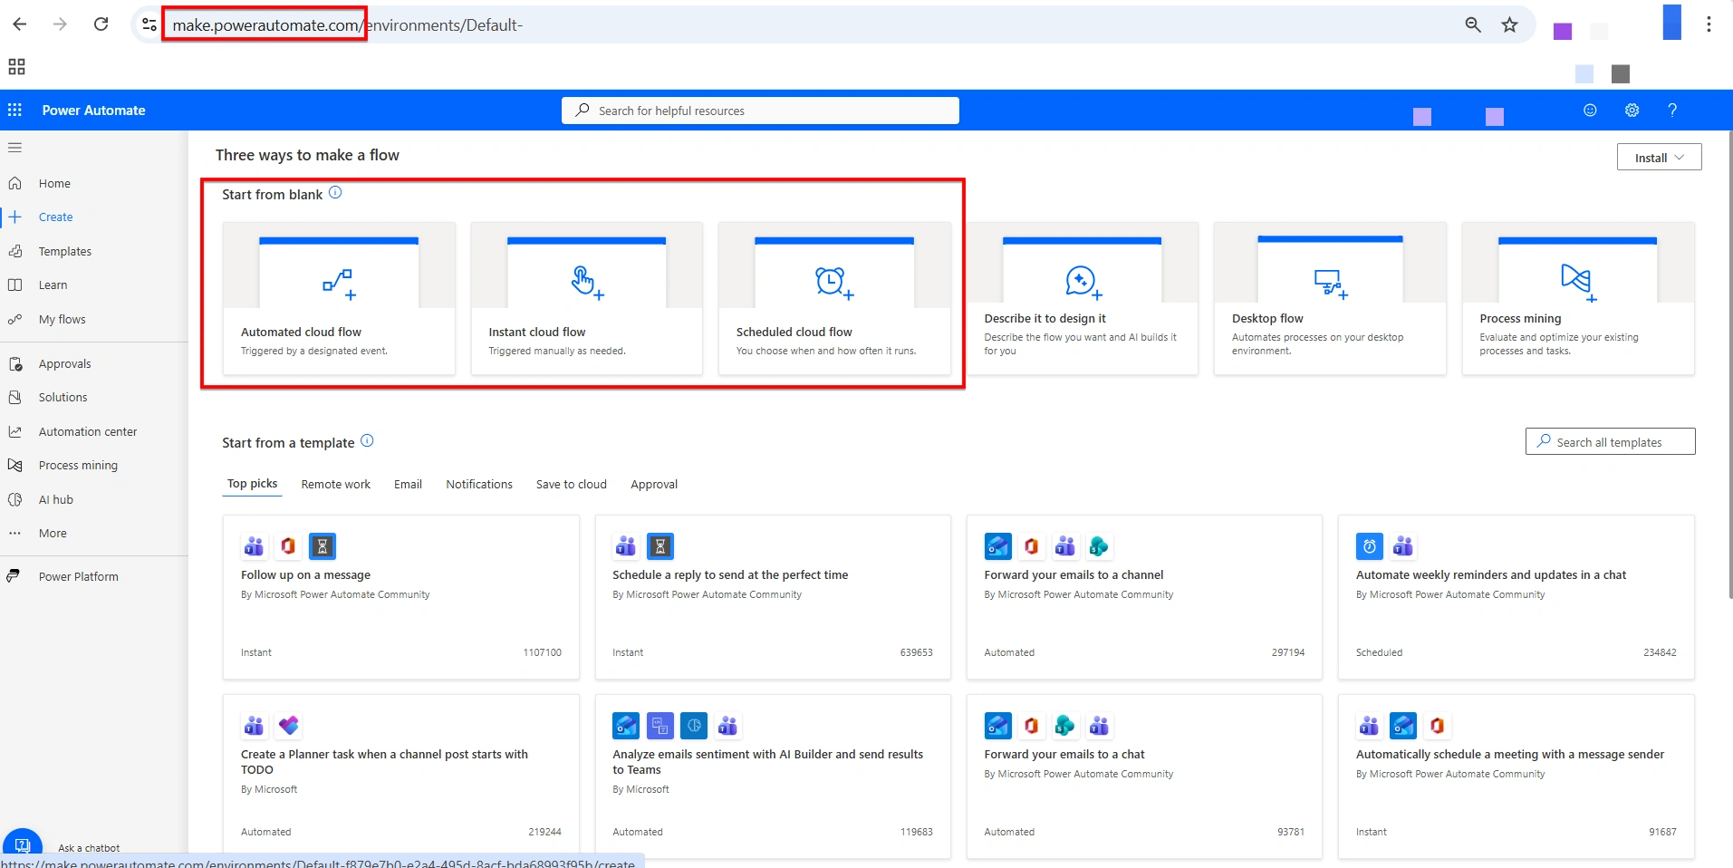Click the Automated cloud flow icon

coord(339,283)
